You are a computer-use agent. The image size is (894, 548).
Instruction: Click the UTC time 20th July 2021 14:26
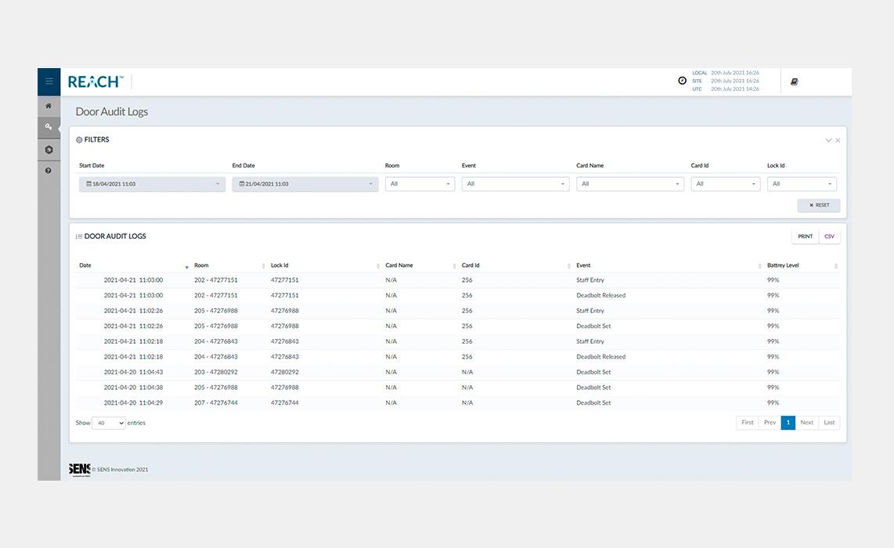(x=735, y=89)
